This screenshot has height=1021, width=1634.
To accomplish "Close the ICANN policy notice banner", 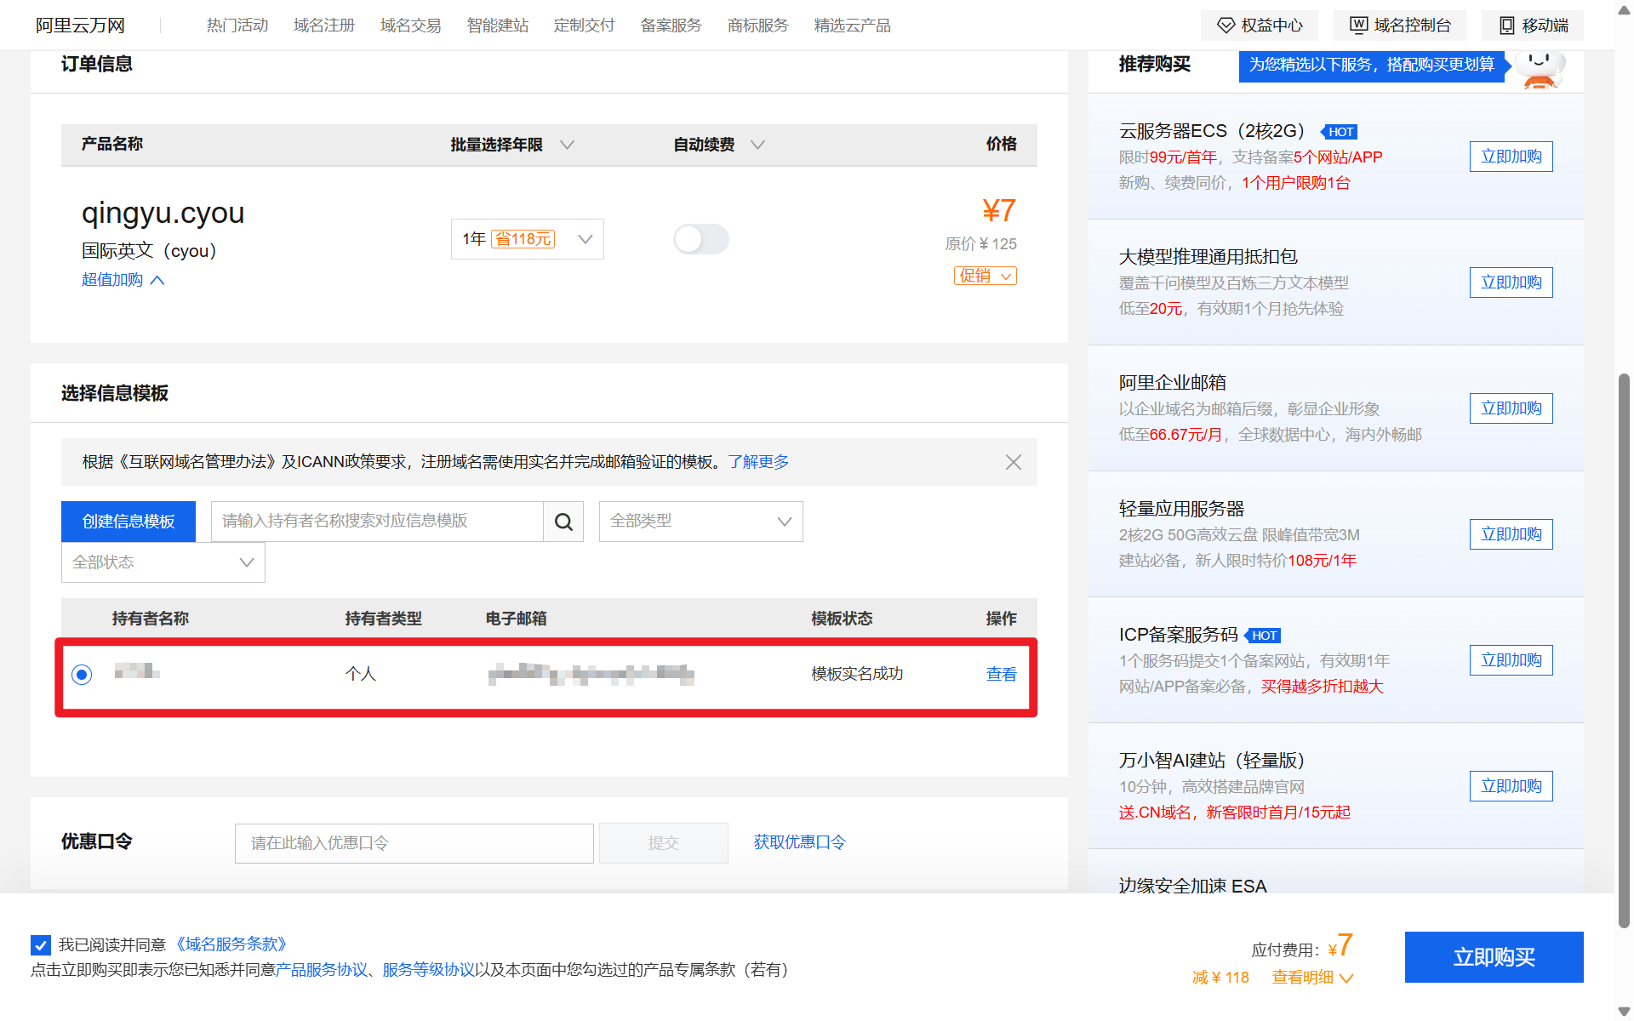I will (x=1013, y=462).
